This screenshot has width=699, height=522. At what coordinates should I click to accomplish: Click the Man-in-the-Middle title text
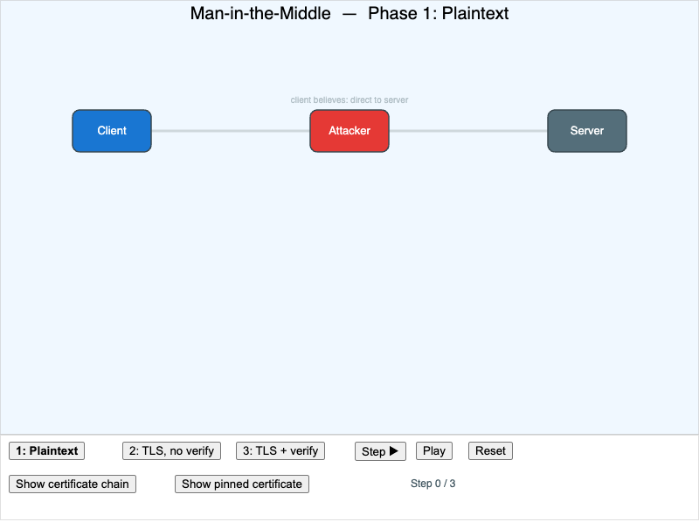pyautogui.click(x=260, y=13)
